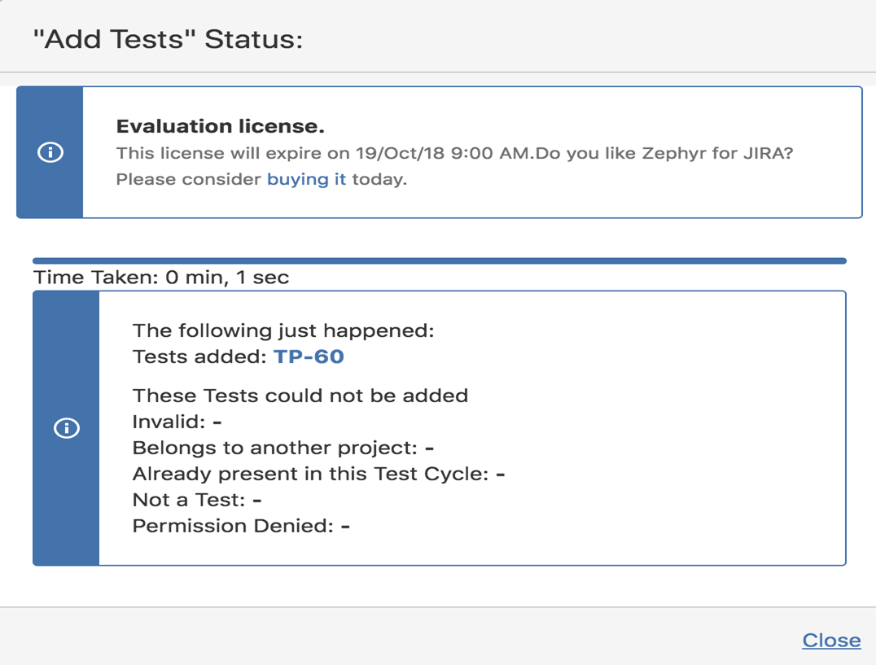Viewport: 876px width, 665px height.
Task: Click the license expiry date message
Action: 324,153
